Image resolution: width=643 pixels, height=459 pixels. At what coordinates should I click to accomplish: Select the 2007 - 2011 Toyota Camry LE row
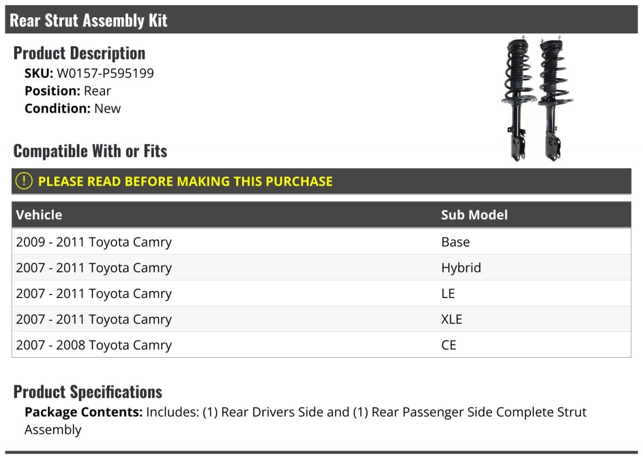tap(322, 293)
